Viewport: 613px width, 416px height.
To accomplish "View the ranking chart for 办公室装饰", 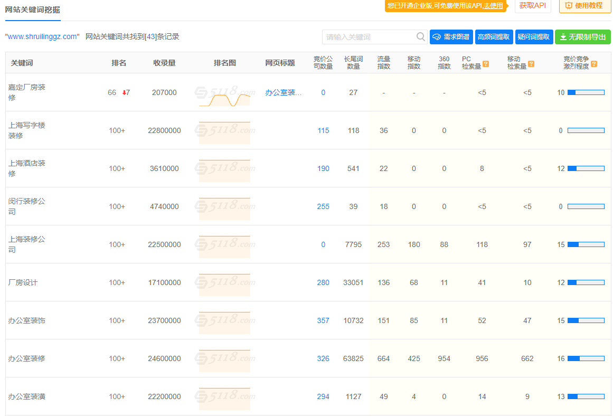I will tap(224, 323).
